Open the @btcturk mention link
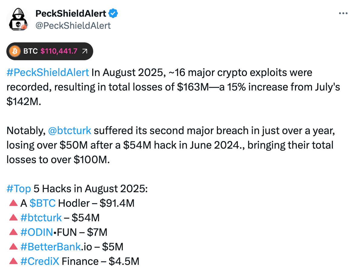Viewport: 357px width, 270px height. [70, 130]
